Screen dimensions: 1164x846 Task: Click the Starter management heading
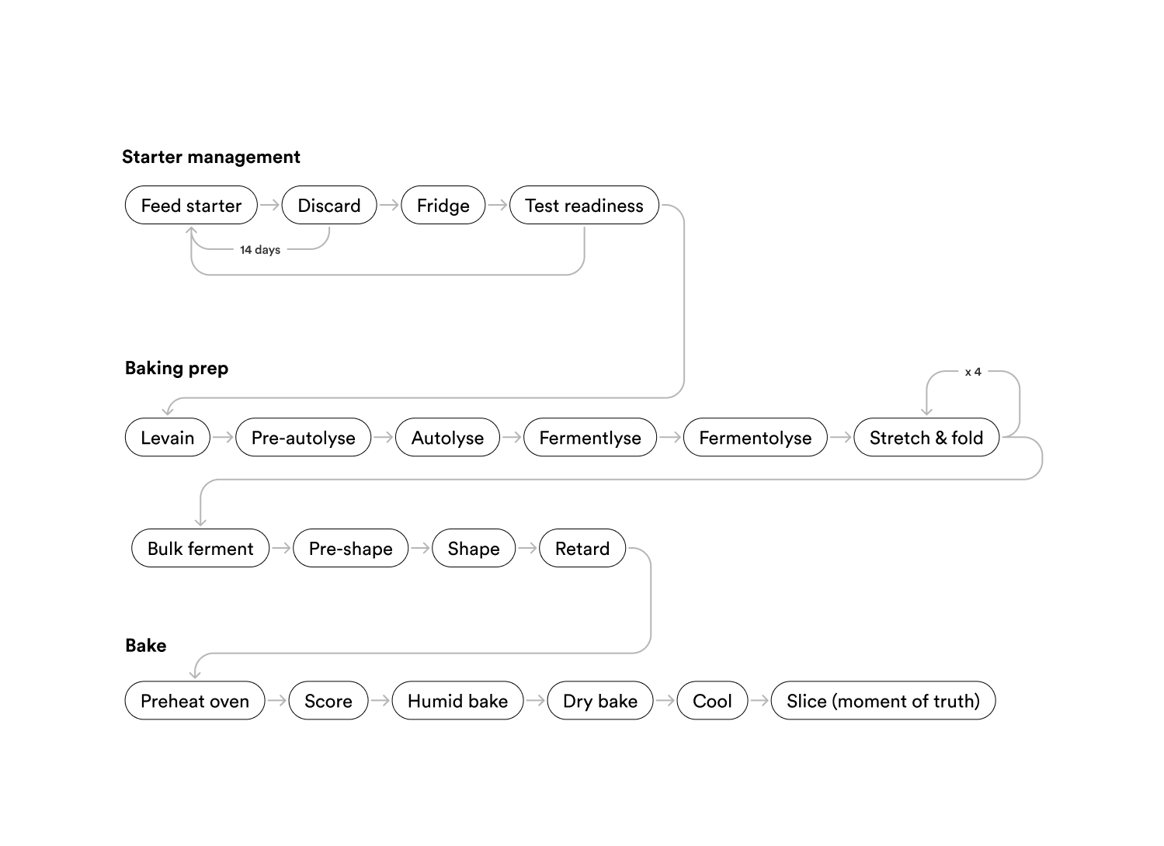tap(211, 157)
